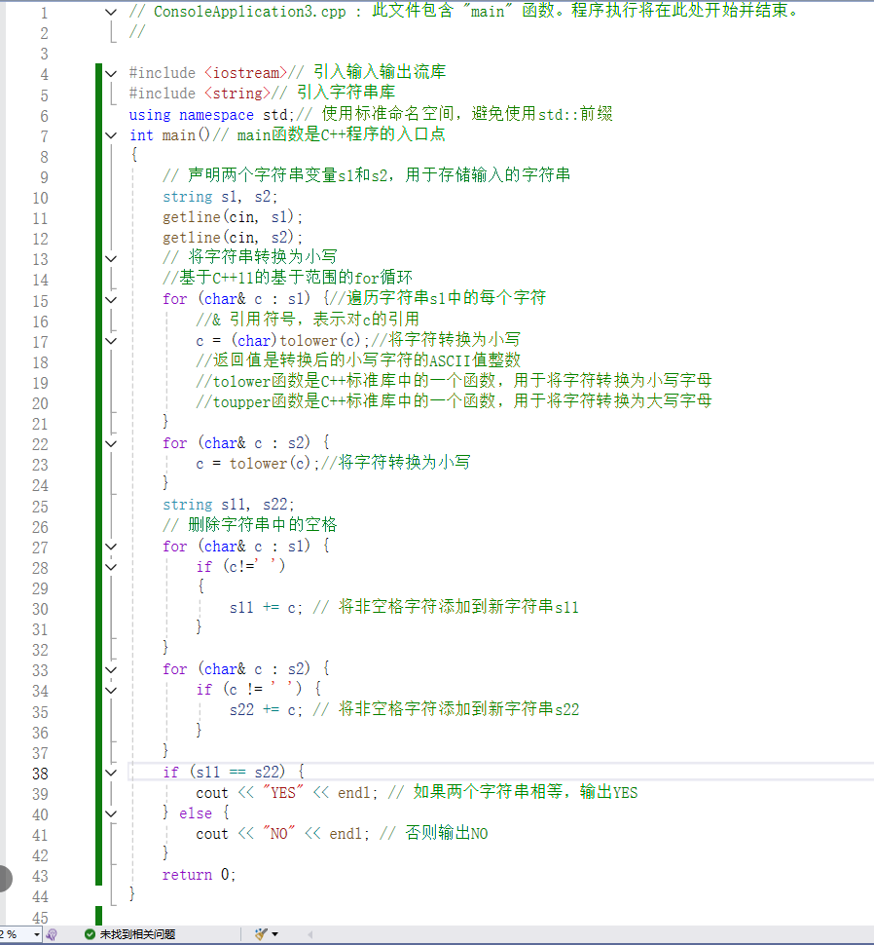The height and width of the screenshot is (945, 874).
Task: Click line number 10 in the gutter
Action: click(40, 198)
